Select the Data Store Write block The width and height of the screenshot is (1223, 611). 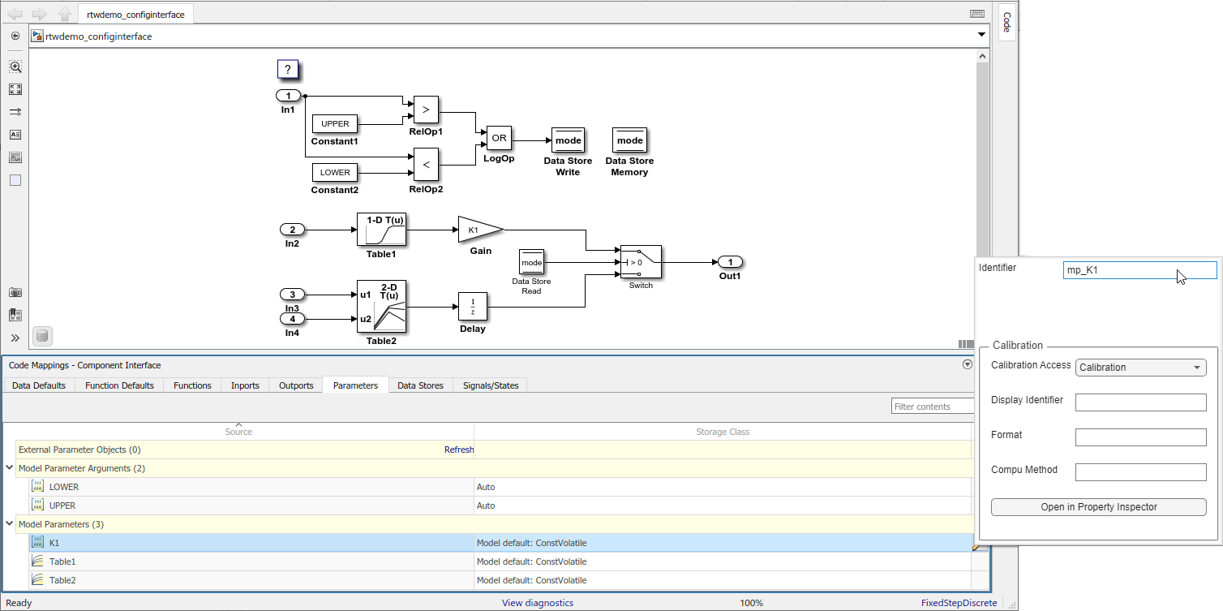(x=568, y=140)
